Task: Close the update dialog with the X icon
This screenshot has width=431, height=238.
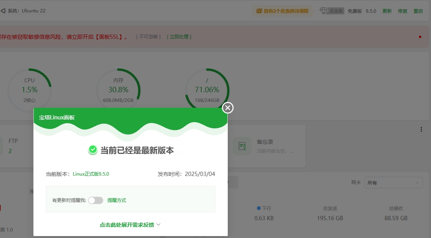Action: coord(228,108)
